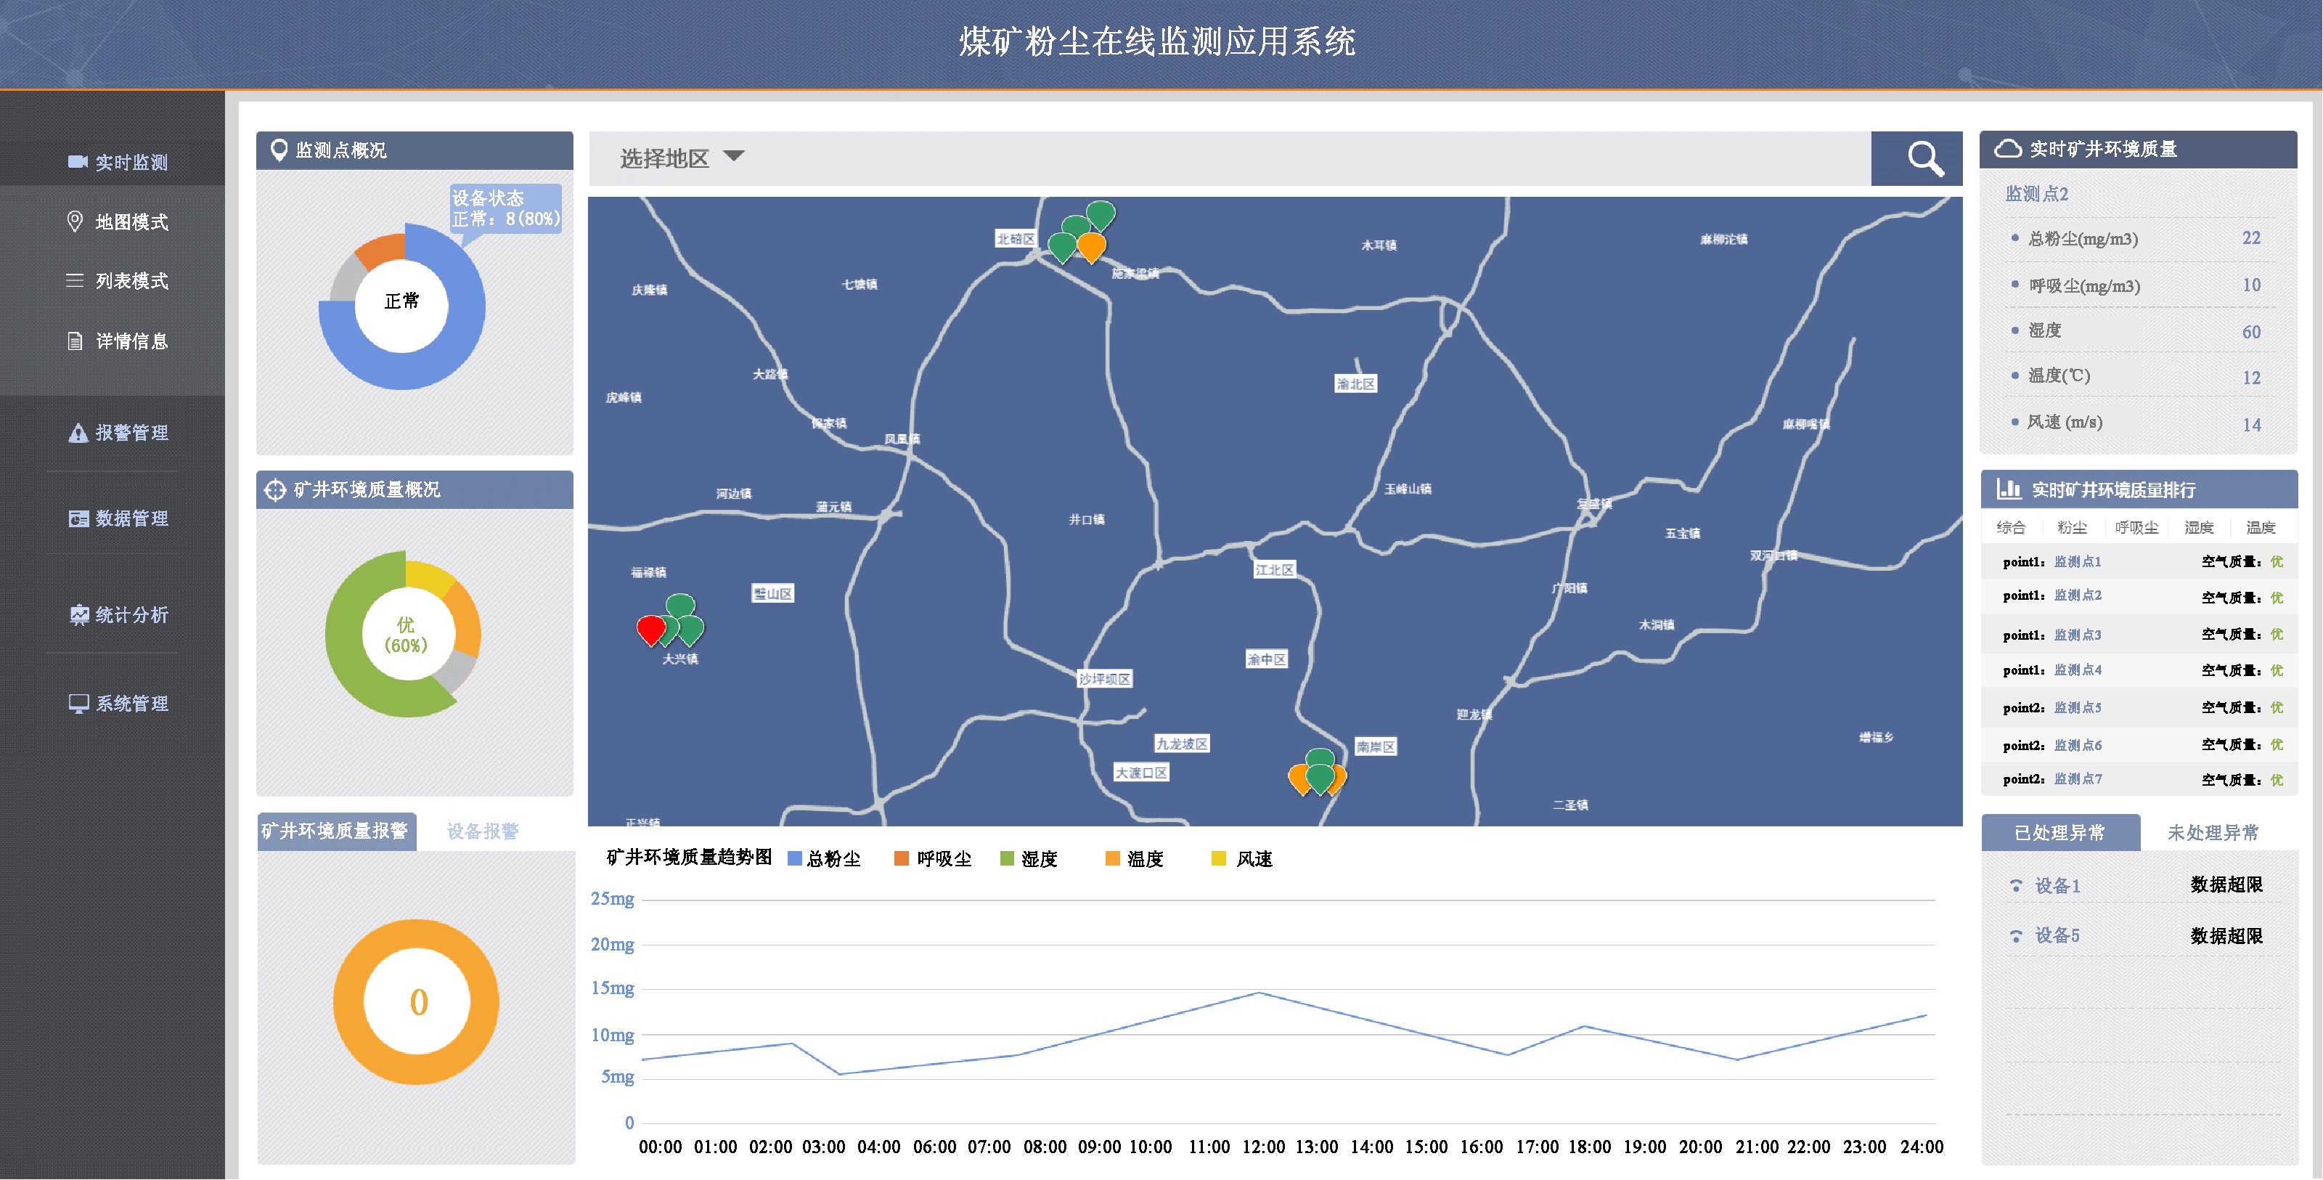Open the 选择地区 region dropdown
This screenshot has width=2323, height=1180.
coord(681,158)
